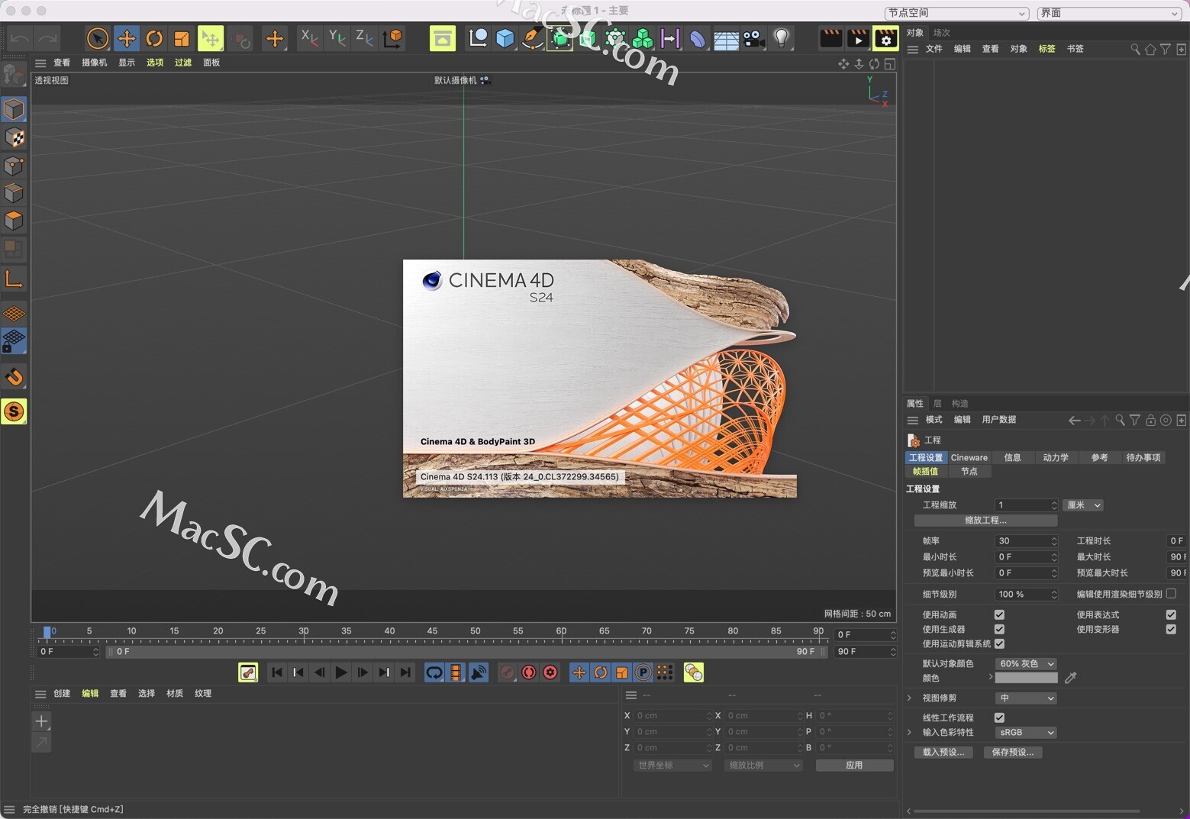Enable Axis mode L-shaped icon
The width and height of the screenshot is (1190, 819).
(x=14, y=279)
